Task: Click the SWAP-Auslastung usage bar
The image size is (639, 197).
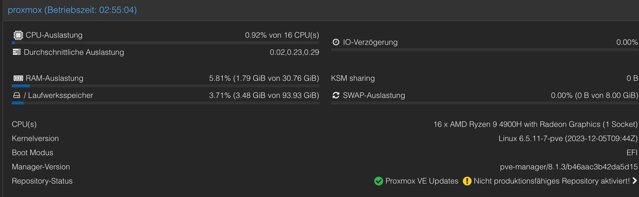Action: (x=485, y=103)
